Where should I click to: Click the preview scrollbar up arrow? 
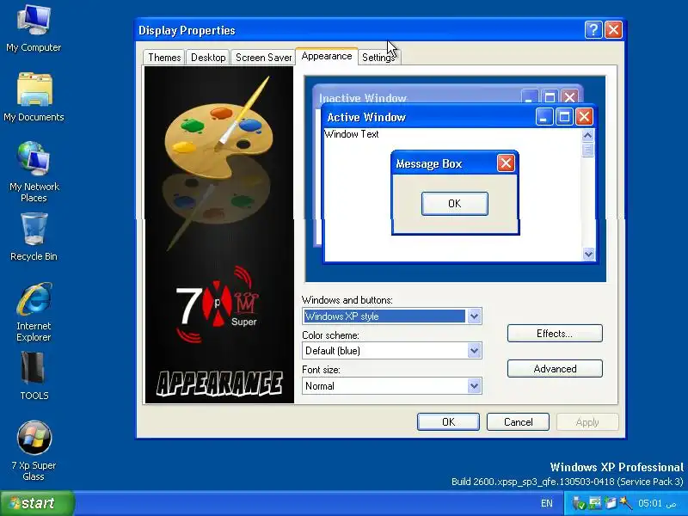click(x=588, y=135)
